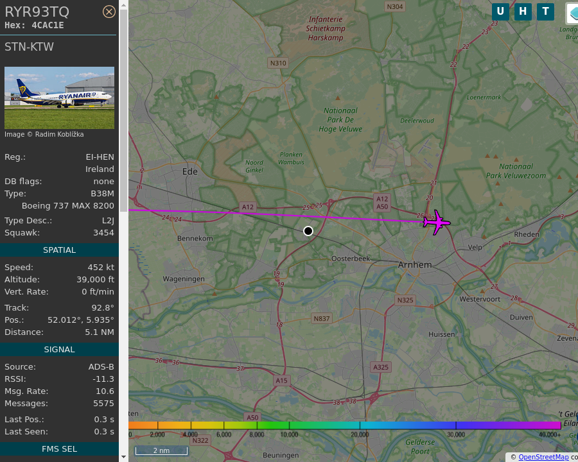Click the B38M type code
The width and height of the screenshot is (578, 462).
tap(103, 193)
